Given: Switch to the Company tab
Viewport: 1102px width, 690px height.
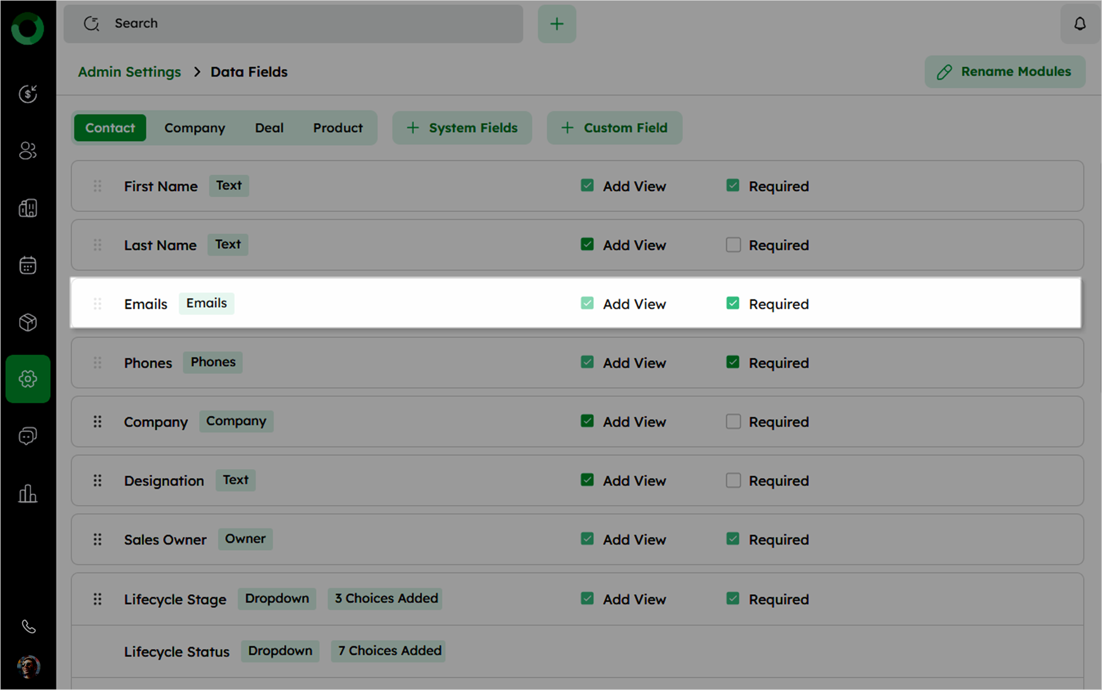Looking at the screenshot, I should point(195,128).
